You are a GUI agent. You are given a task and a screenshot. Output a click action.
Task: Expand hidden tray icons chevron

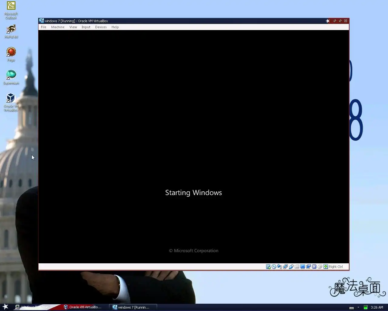click(x=358, y=307)
